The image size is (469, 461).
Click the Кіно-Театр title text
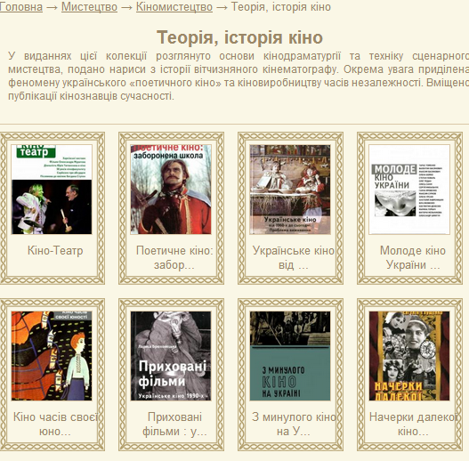point(55,251)
